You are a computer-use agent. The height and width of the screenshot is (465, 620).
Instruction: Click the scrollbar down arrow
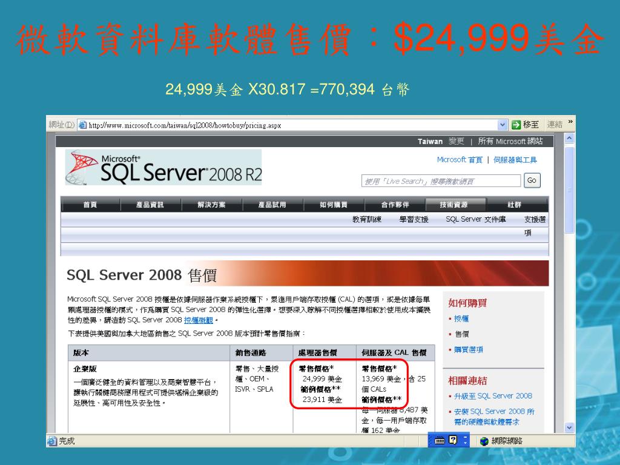tap(569, 427)
